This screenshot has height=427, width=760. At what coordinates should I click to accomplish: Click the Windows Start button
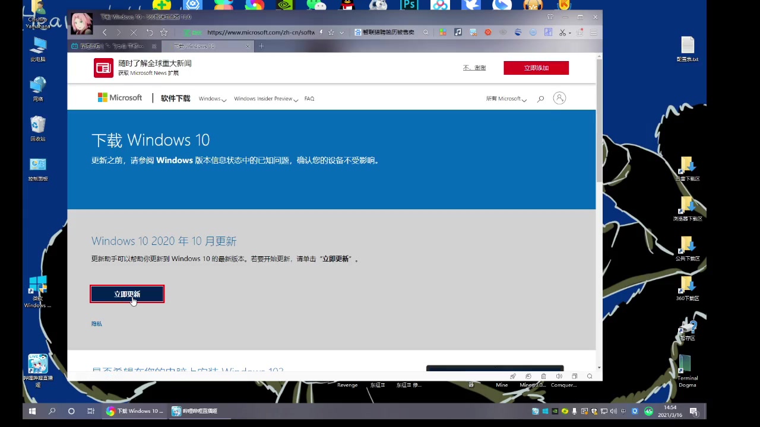(x=32, y=411)
